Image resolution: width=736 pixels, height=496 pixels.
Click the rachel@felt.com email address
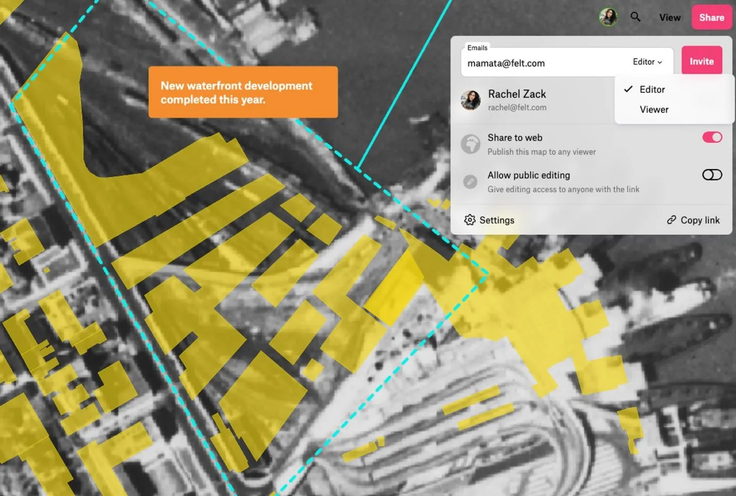click(517, 108)
